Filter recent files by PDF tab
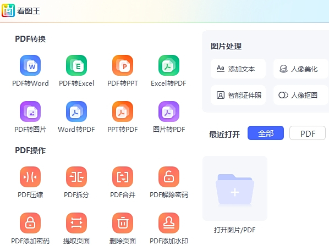This screenshot has height=251, width=329. coord(308,133)
